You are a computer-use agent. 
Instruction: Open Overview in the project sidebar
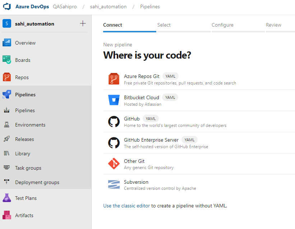click(25, 43)
